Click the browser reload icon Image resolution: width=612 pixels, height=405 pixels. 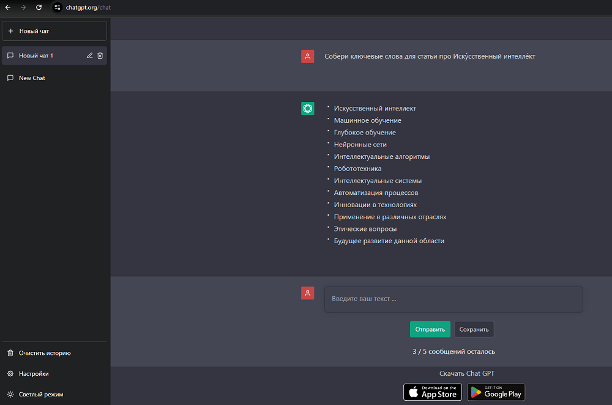point(39,7)
